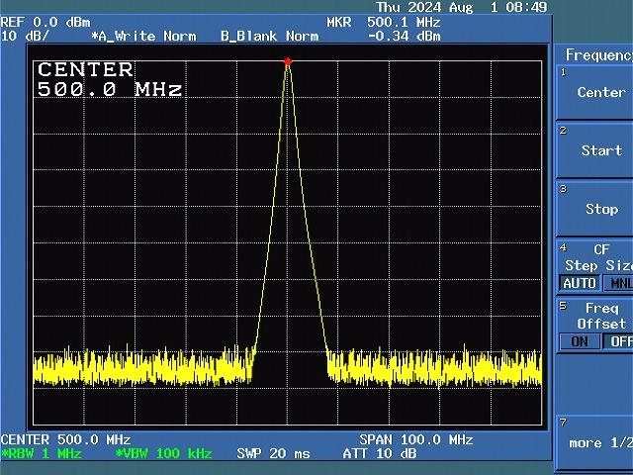The width and height of the screenshot is (633, 475).
Task: Click the bottom CENTER 500.0 MHz readout
Action: coord(66,439)
